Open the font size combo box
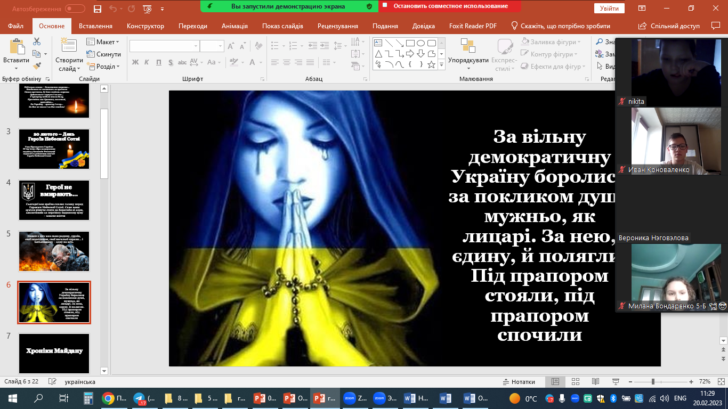Screen dimensions: 728x409 click(212, 46)
